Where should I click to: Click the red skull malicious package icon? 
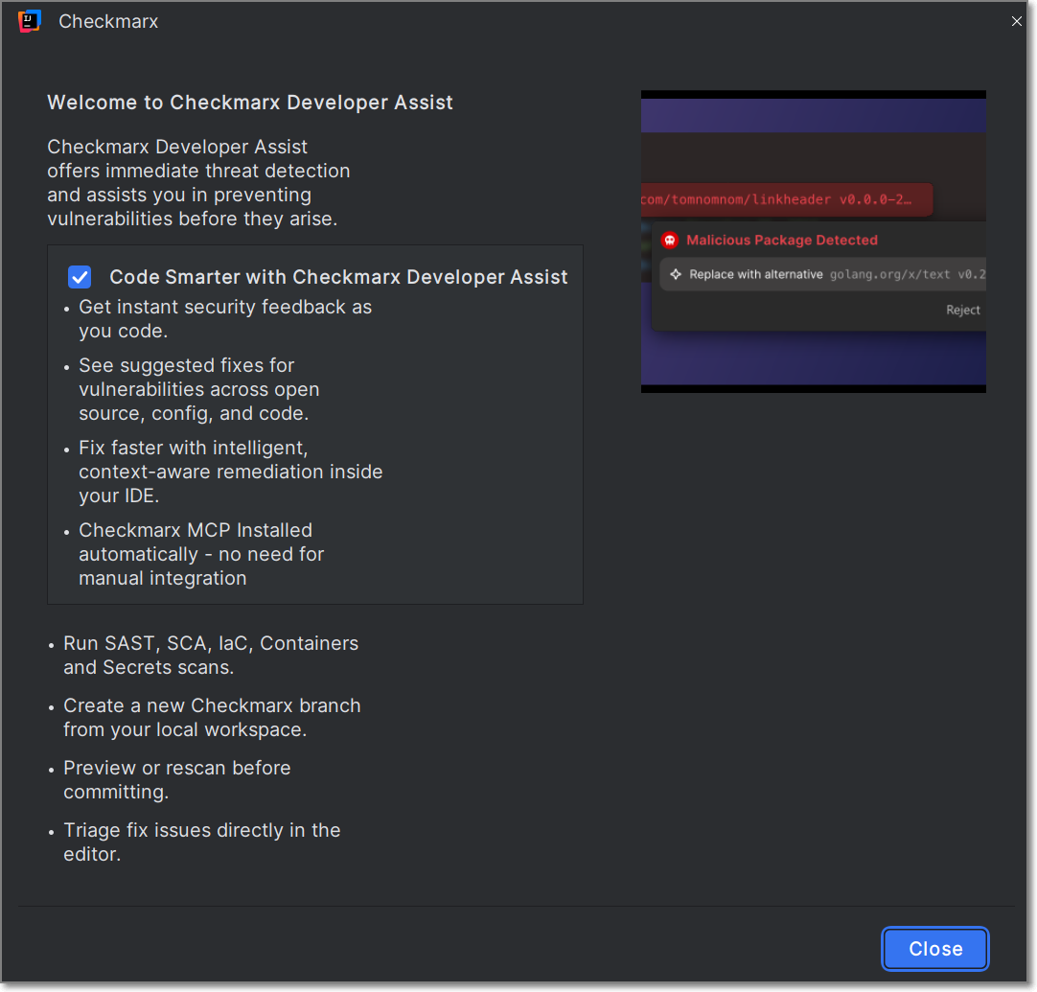(x=669, y=241)
